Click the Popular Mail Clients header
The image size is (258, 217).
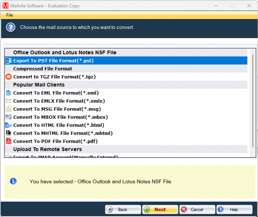pyautogui.click(x=126, y=85)
